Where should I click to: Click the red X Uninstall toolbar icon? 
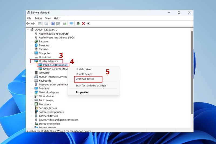[83, 24]
